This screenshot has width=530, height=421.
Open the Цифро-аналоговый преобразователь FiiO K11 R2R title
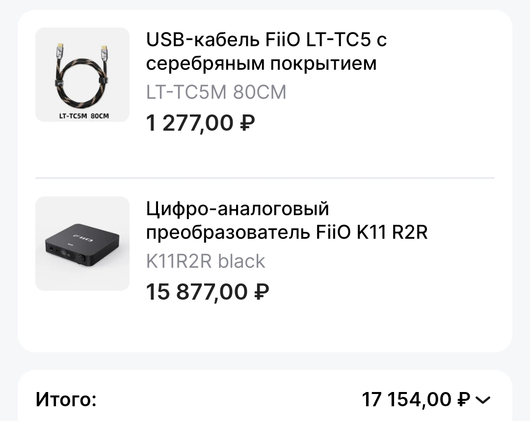[x=287, y=221]
